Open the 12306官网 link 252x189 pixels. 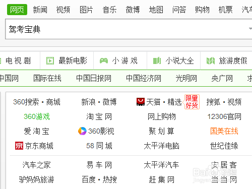pos(224,116)
